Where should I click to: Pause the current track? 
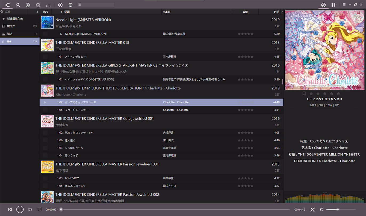(20, 210)
